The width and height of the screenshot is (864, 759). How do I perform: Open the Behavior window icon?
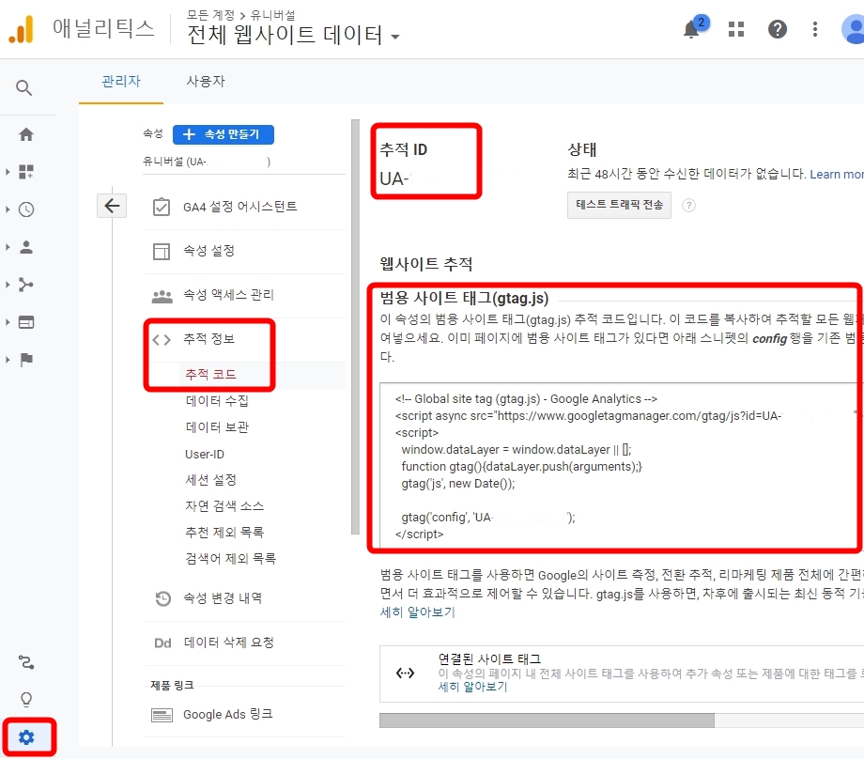click(26, 322)
